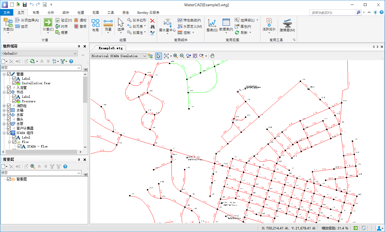
Task: Click the Example5.wtg document tab
Action: [x=111, y=48]
